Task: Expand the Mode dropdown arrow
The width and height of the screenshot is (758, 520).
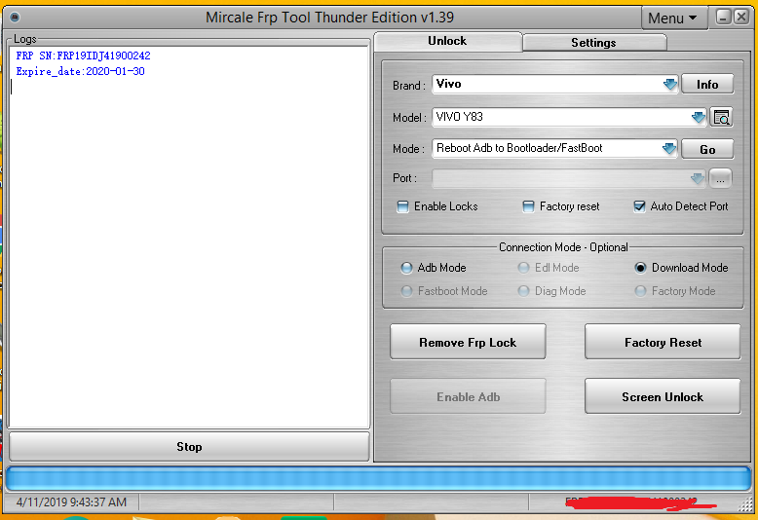Action: click(x=669, y=148)
